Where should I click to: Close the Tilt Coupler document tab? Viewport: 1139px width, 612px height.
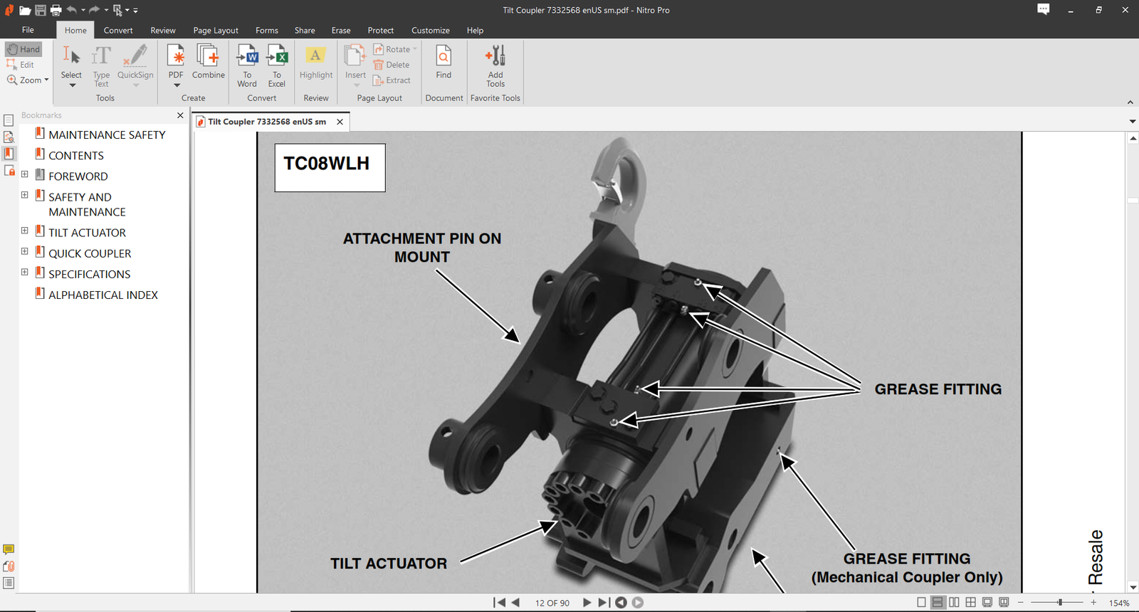pos(340,122)
